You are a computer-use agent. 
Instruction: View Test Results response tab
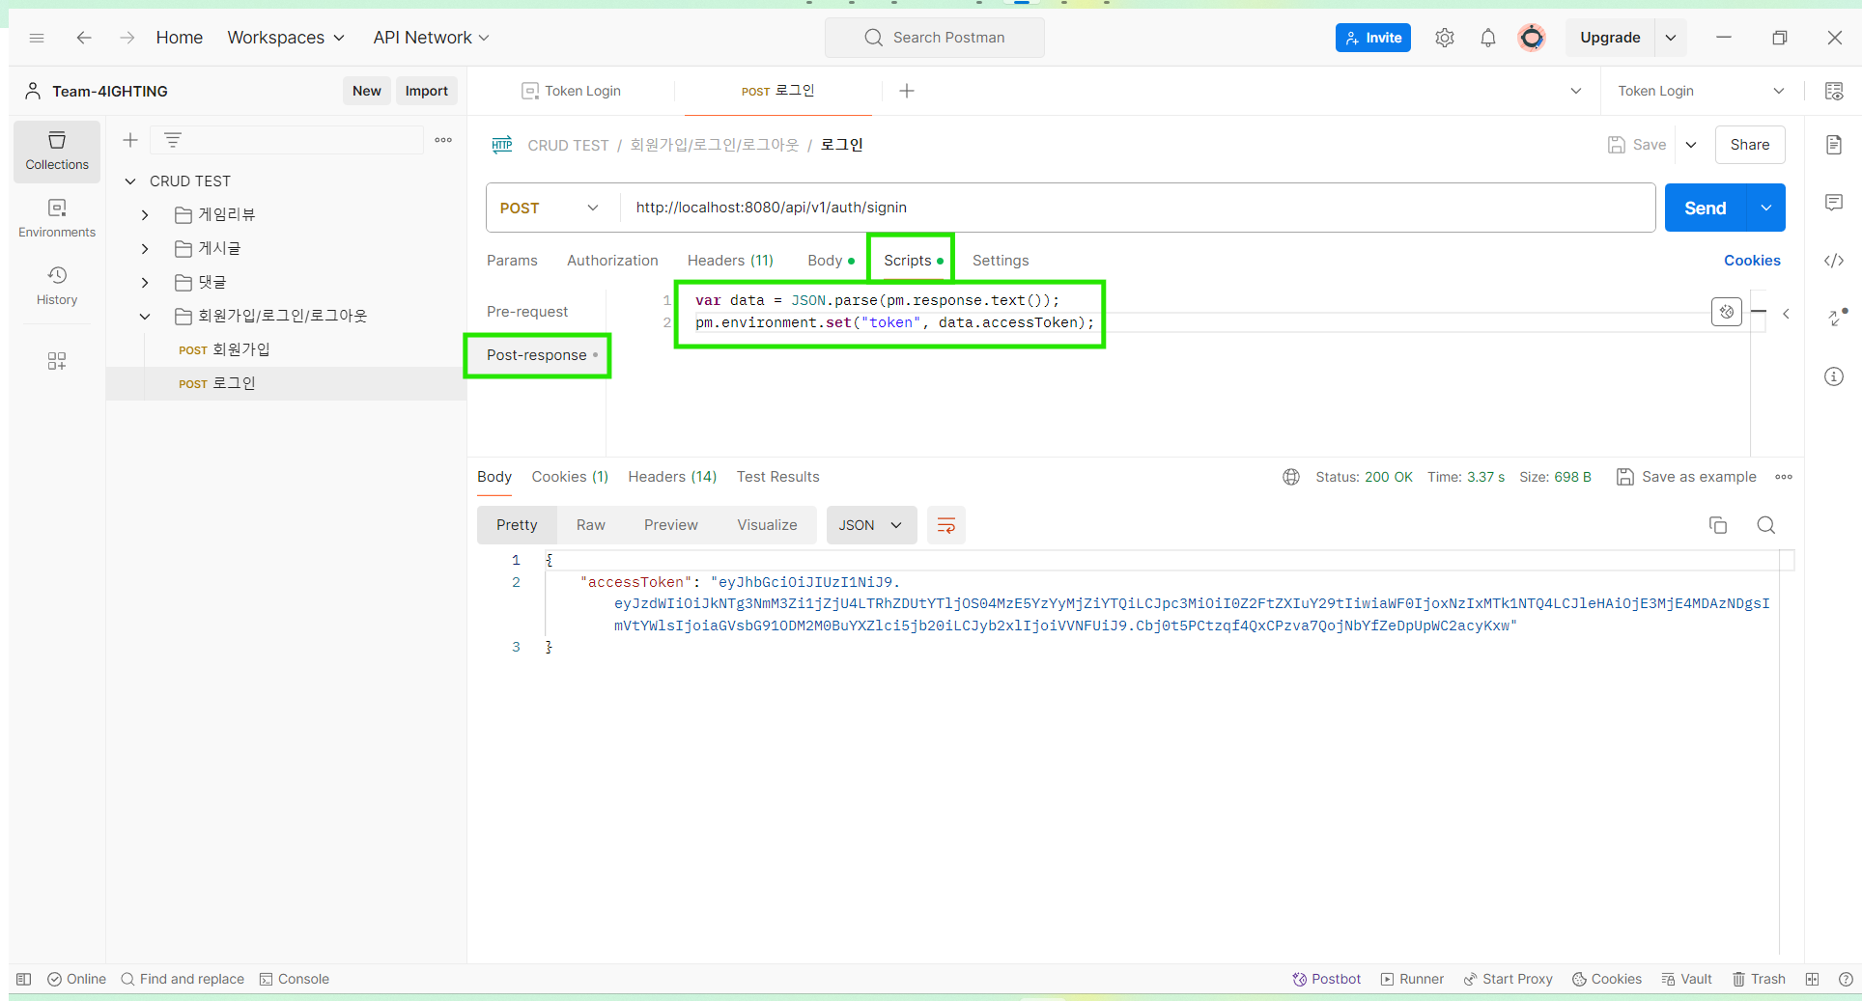[x=777, y=477]
